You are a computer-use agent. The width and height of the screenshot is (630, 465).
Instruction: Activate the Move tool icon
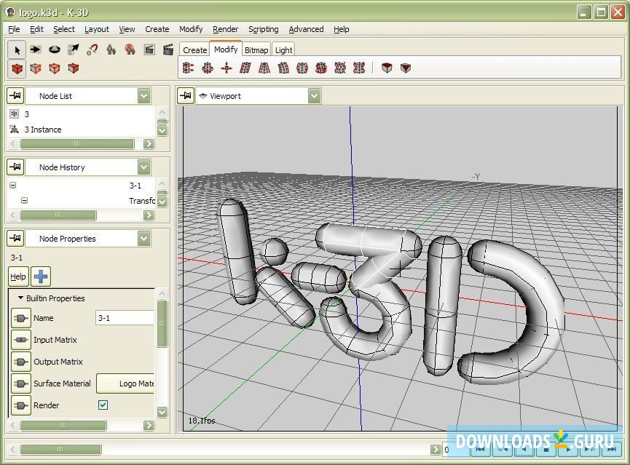(x=36, y=49)
